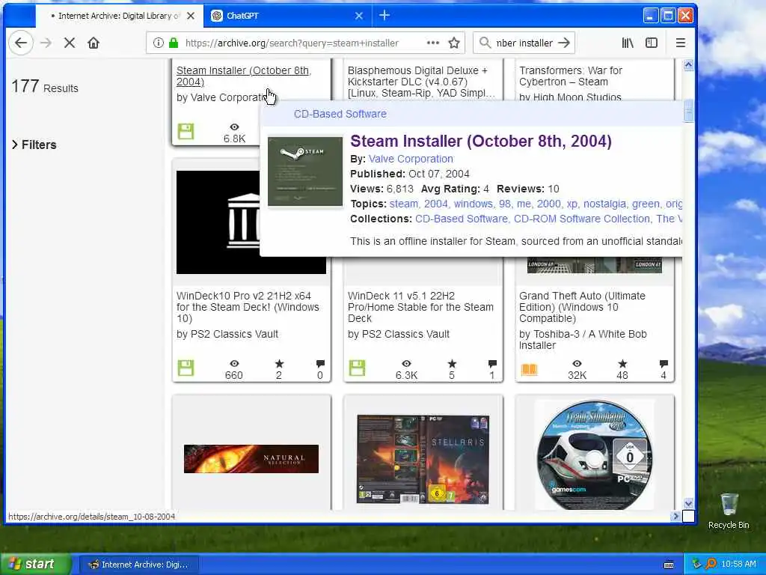This screenshot has width=766, height=575.
Task: Close the Internet Archive tab
Action: (191, 16)
